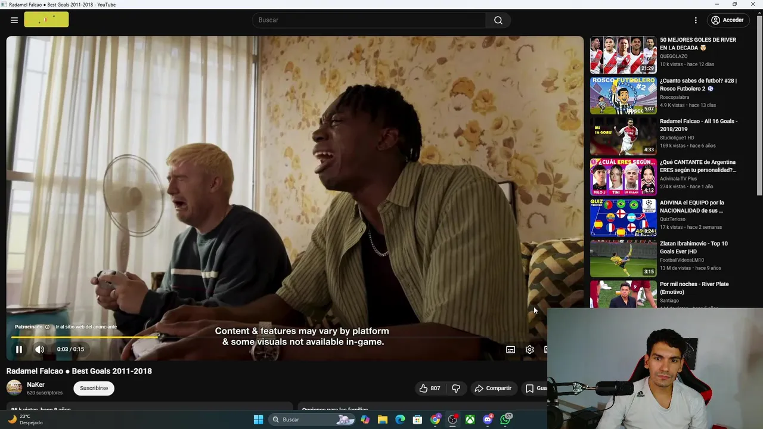The image size is (763, 429).
Task: Open Radamel Falcao All 16 Goals thumbnail
Action: [x=623, y=136]
